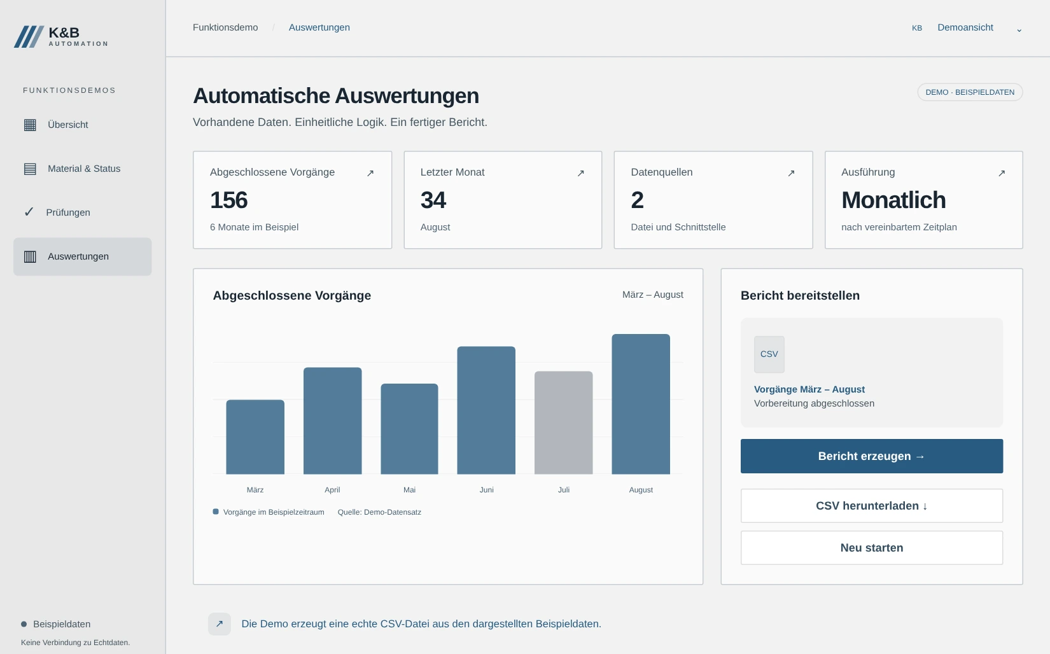
Task: Click the demo CSV note text
Action: tap(421, 624)
